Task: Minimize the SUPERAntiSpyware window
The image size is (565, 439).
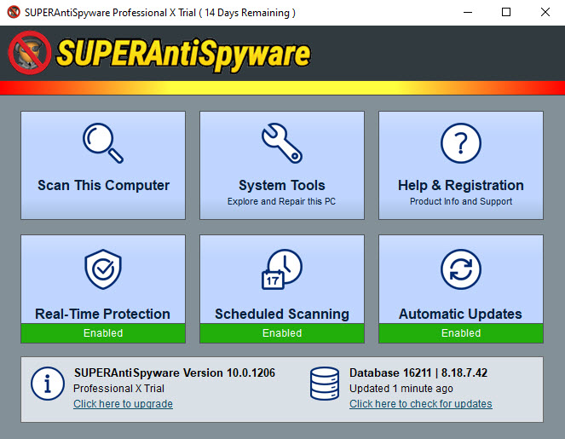Action: 468,12
